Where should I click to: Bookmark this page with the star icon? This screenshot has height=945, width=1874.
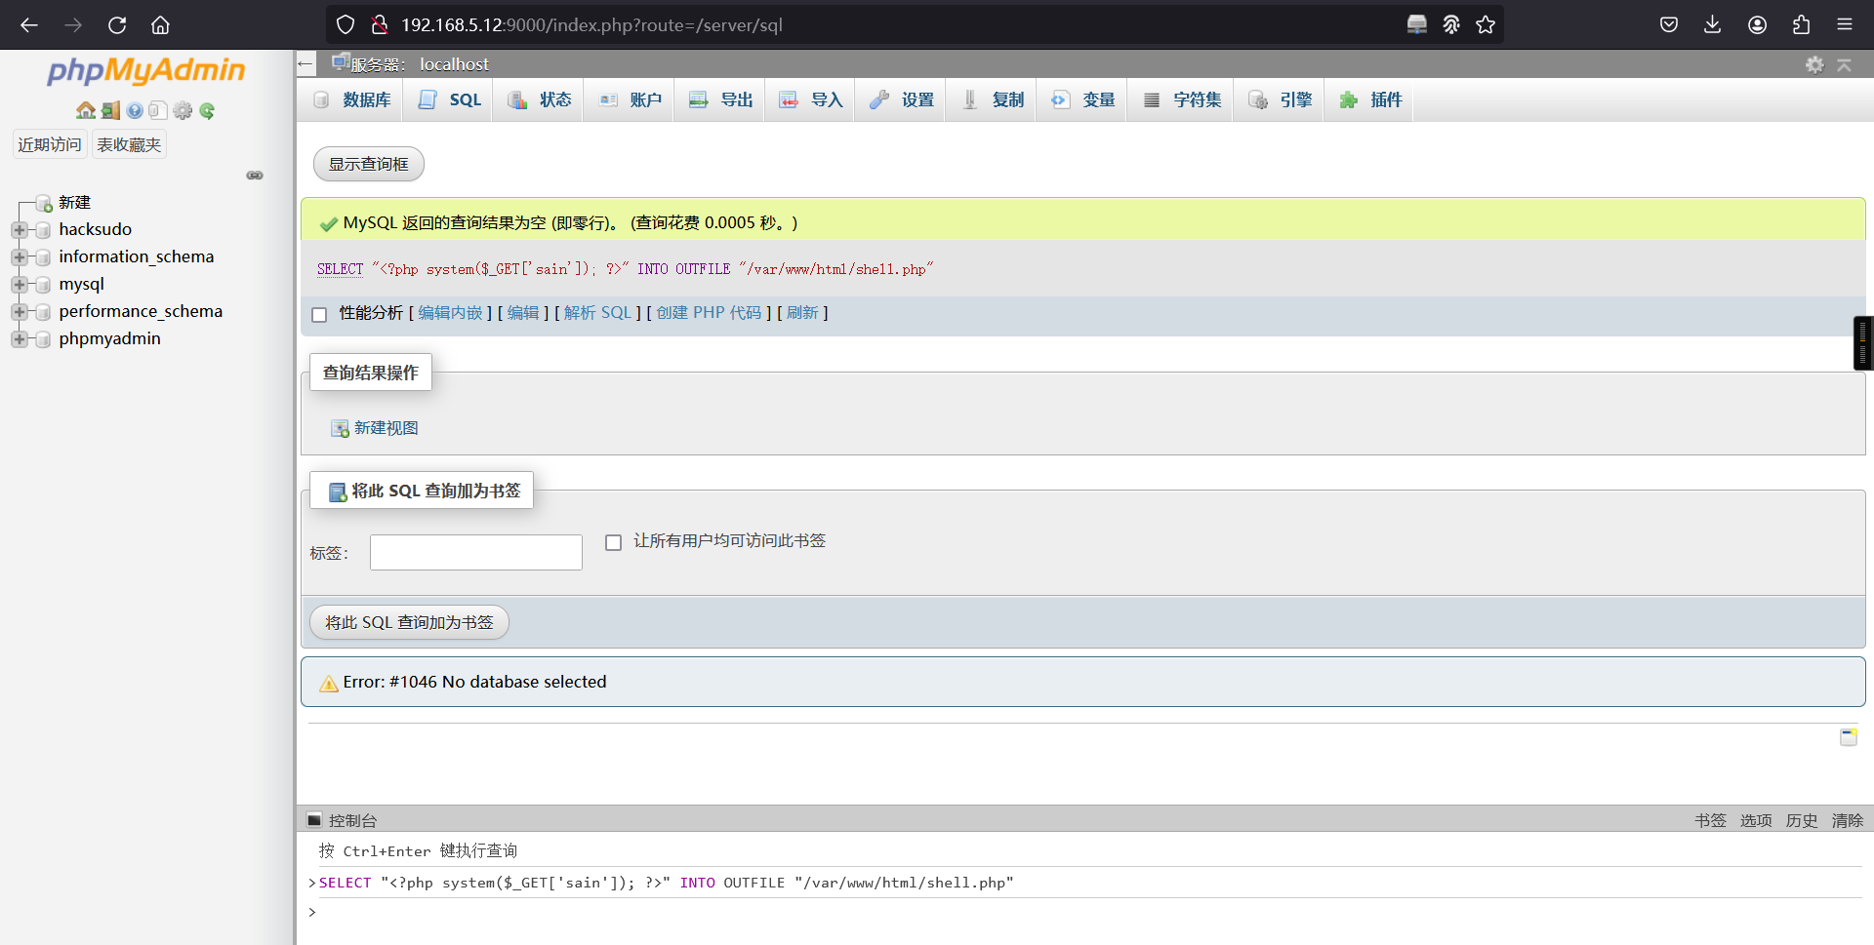coord(1486,24)
